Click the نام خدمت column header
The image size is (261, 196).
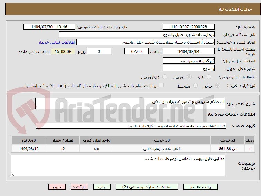point(162,140)
